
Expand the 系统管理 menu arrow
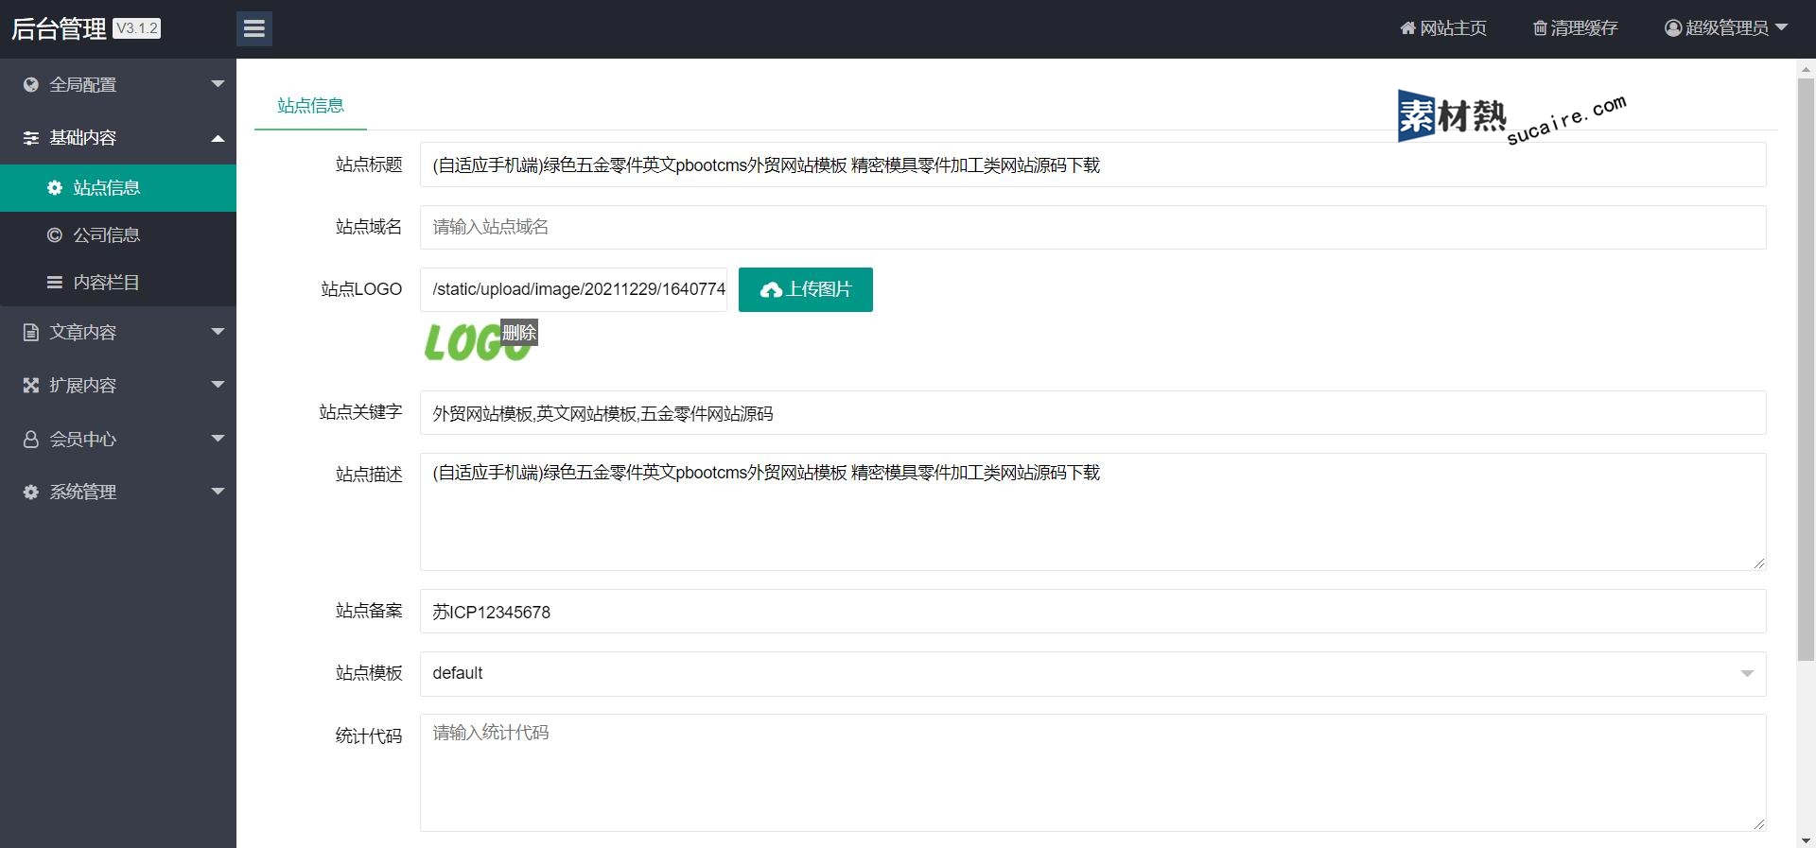coord(218,492)
